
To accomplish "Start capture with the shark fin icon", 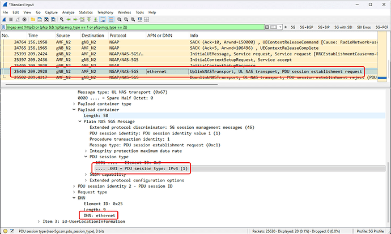I will (x=5, y=19).
